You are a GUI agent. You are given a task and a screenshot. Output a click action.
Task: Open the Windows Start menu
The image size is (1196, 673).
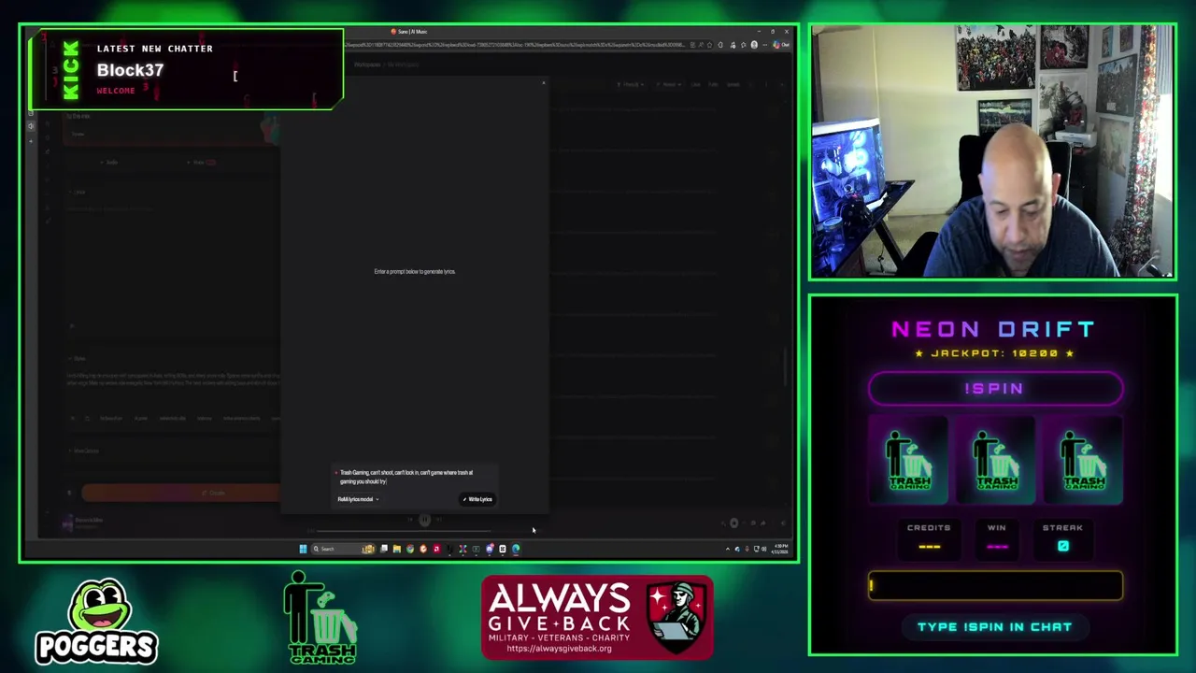[x=303, y=549]
